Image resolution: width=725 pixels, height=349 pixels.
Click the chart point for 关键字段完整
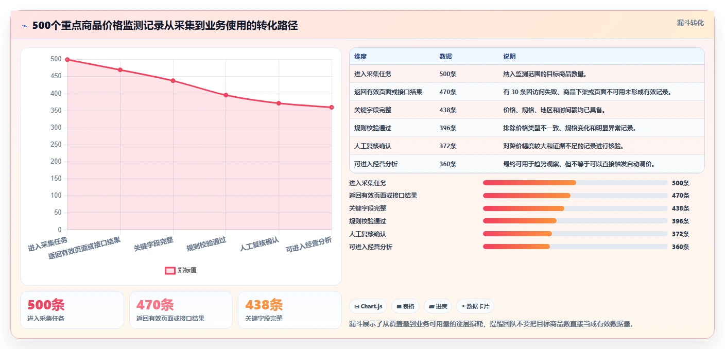pyautogui.click(x=173, y=81)
